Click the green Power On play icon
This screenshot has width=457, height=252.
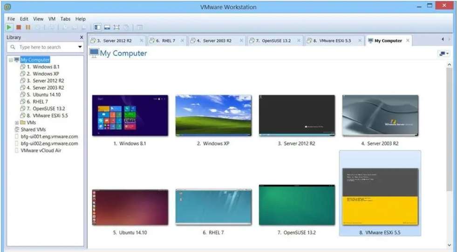(9, 27)
